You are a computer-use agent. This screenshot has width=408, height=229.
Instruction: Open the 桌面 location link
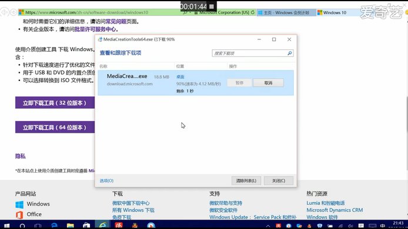pos(180,77)
